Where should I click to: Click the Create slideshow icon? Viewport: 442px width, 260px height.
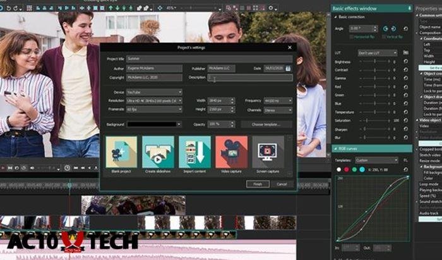click(158, 152)
